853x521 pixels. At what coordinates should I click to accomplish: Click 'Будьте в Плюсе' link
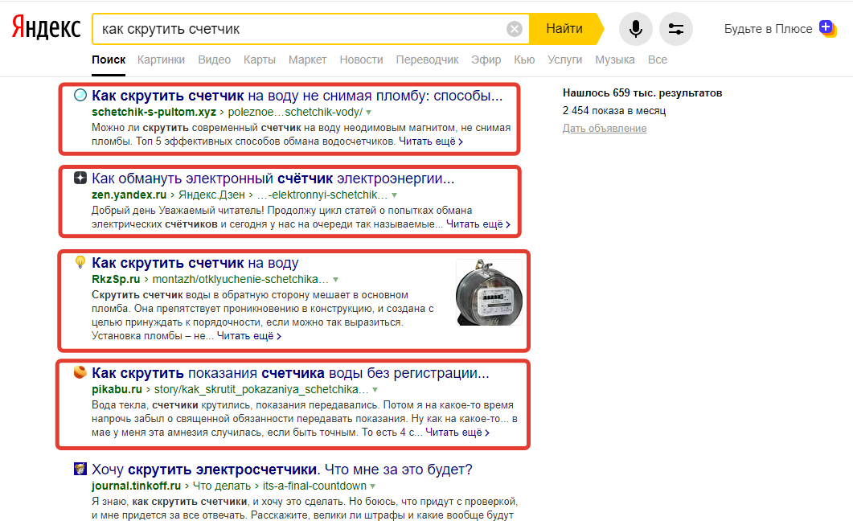click(x=768, y=29)
